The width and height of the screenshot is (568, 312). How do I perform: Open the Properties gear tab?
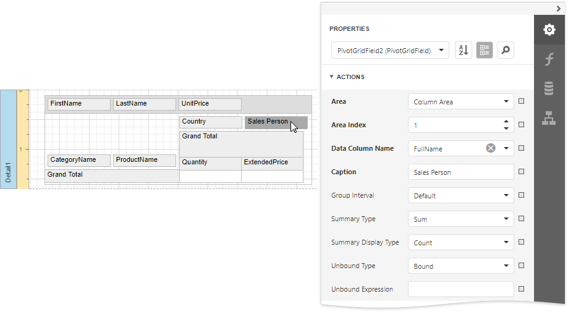click(x=549, y=30)
